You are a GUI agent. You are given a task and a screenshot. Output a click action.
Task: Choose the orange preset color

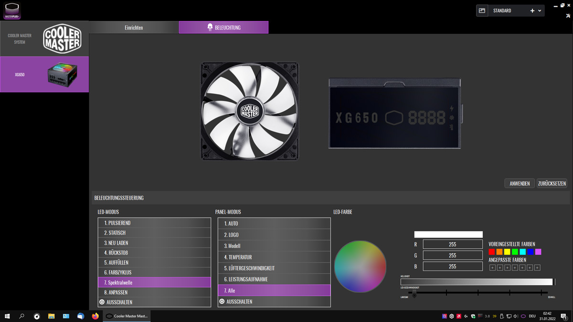pyautogui.click(x=499, y=252)
